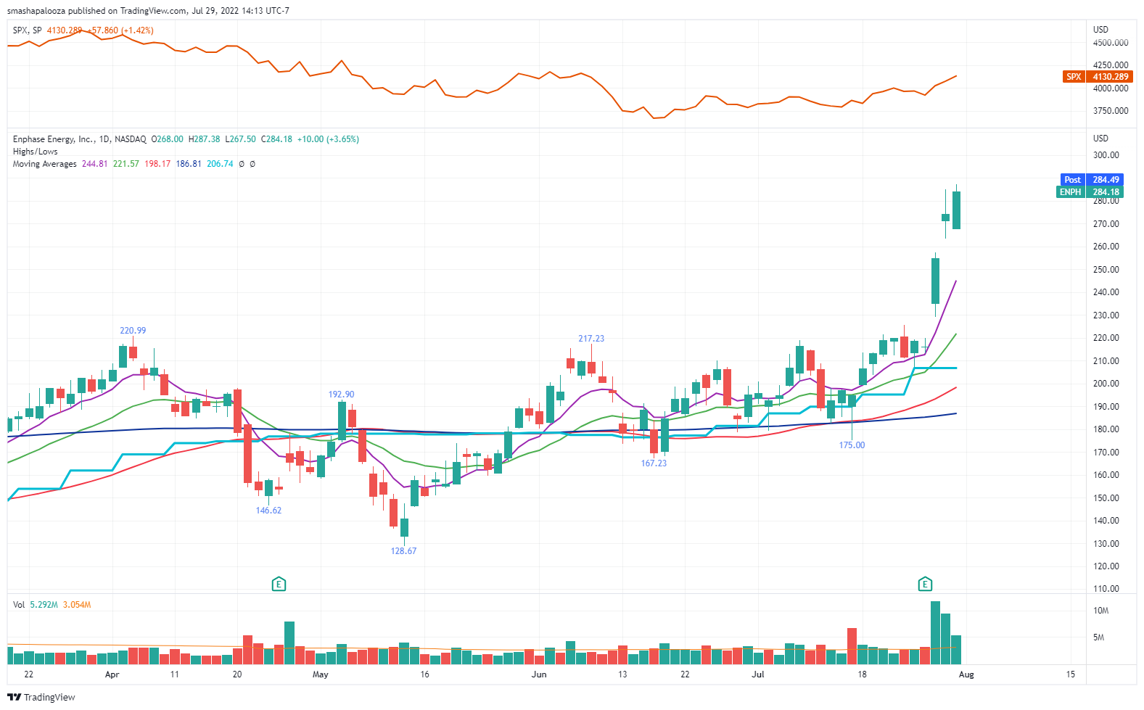Click the open value O268.00
The image size is (1144, 710).
(168, 139)
